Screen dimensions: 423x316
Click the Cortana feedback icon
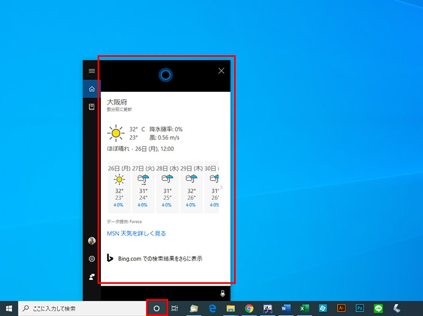coord(91,277)
